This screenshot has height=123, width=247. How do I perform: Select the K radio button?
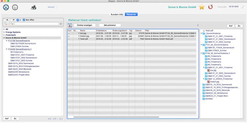coord(5,20)
